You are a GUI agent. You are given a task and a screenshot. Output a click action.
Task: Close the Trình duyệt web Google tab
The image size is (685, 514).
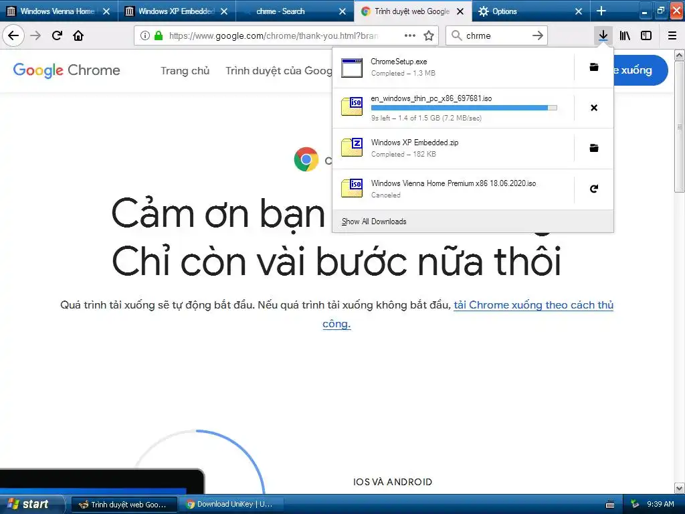[x=460, y=11]
